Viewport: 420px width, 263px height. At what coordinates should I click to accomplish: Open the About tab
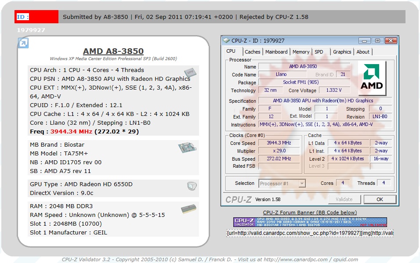coord(363,52)
